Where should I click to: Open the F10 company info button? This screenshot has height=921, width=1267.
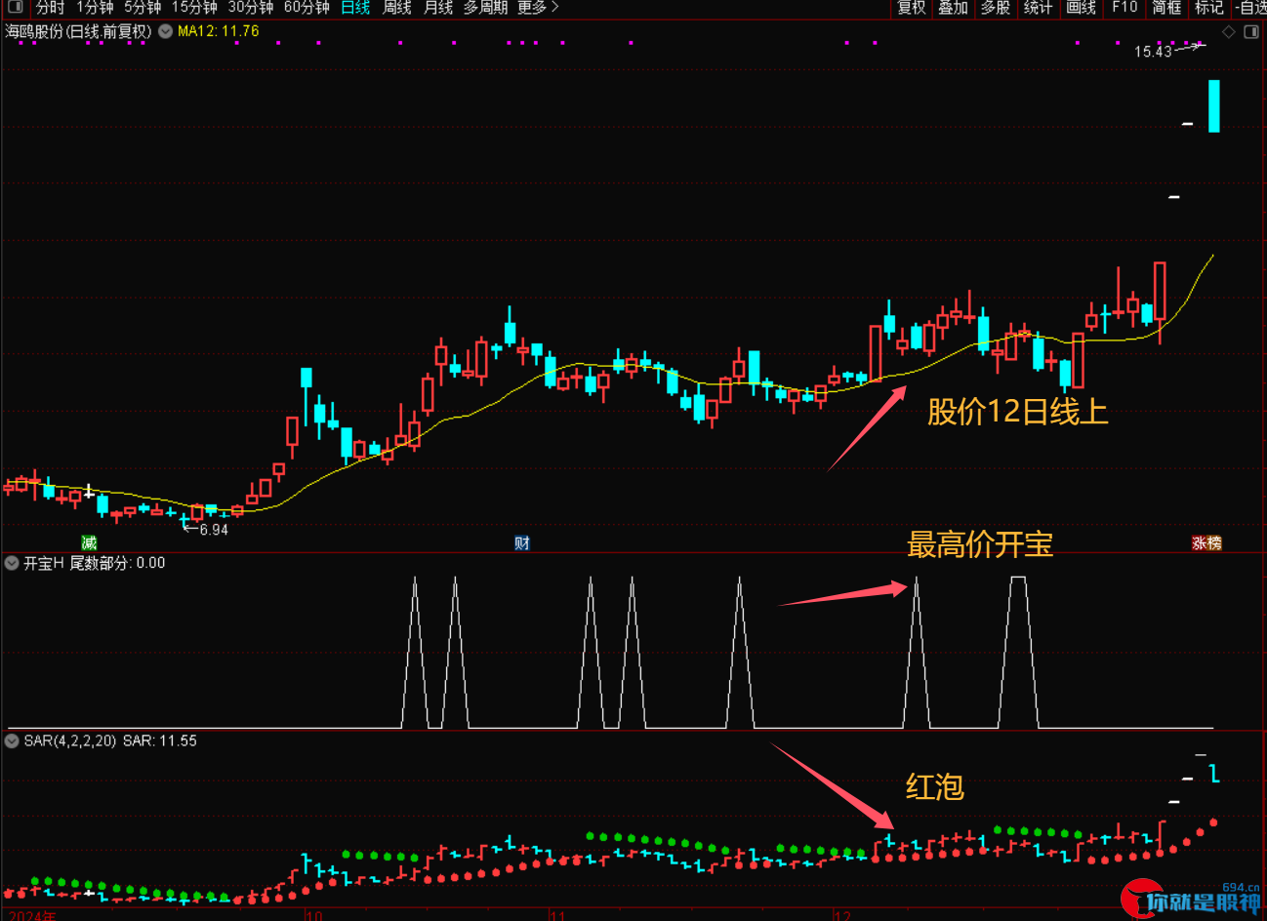(1124, 8)
